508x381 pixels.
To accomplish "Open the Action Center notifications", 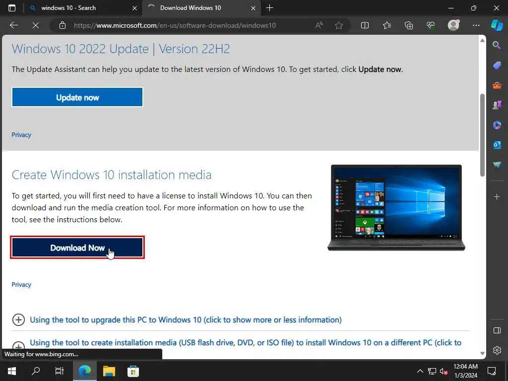I will pos(492,371).
